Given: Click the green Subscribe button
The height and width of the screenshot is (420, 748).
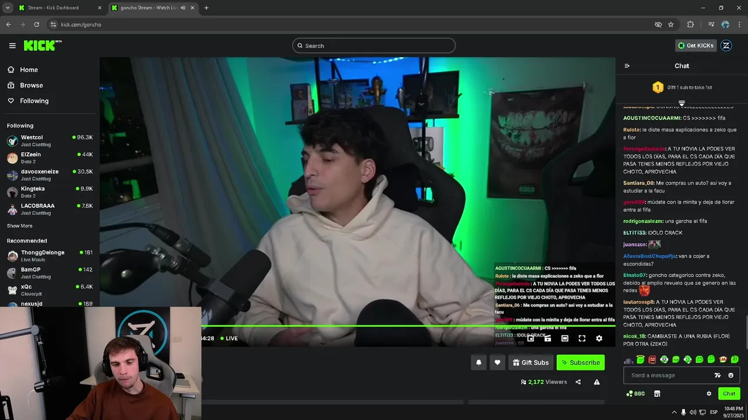Looking at the screenshot, I should [x=580, y=362].
